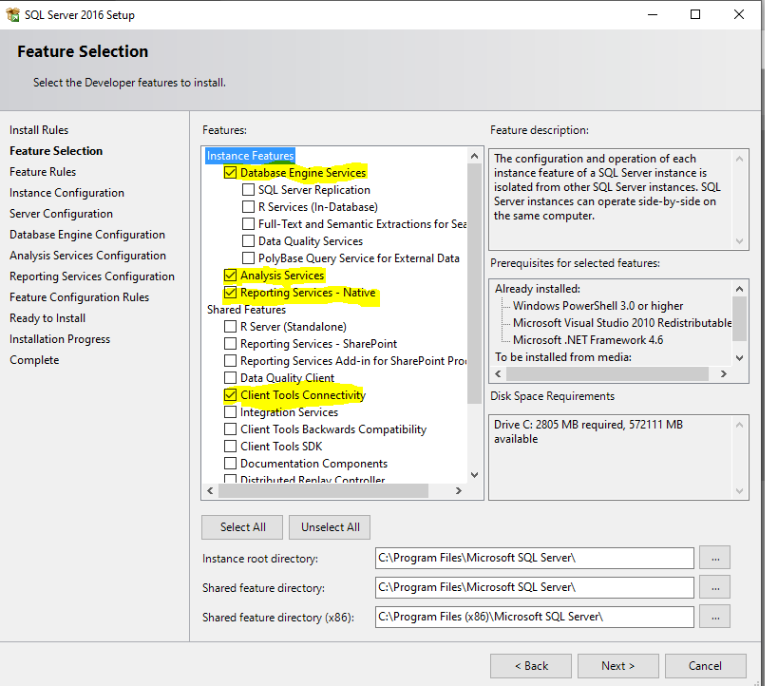Enable Data Quality Services
The width and height of the screenshot is (778, 686).
[x=249, y=240]
